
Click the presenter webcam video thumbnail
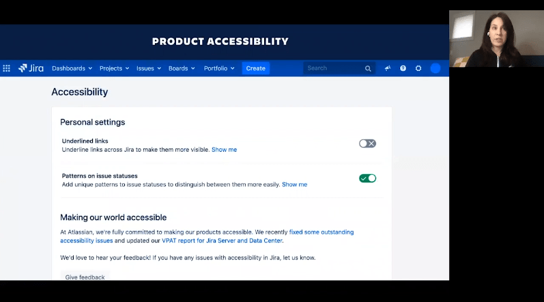pos(496,38)
